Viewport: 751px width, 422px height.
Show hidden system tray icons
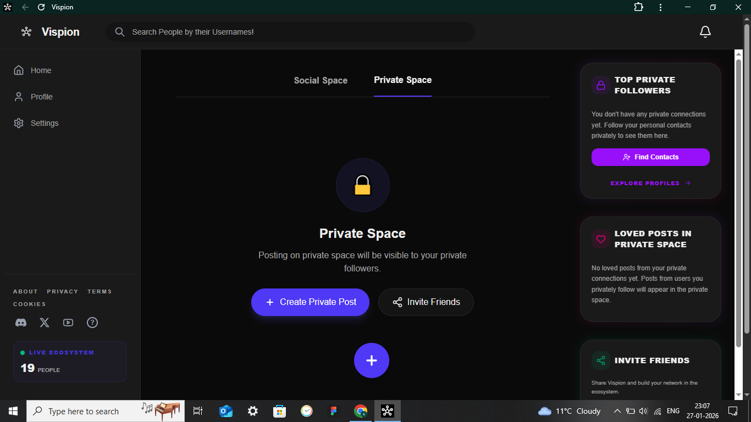[617, 411]
